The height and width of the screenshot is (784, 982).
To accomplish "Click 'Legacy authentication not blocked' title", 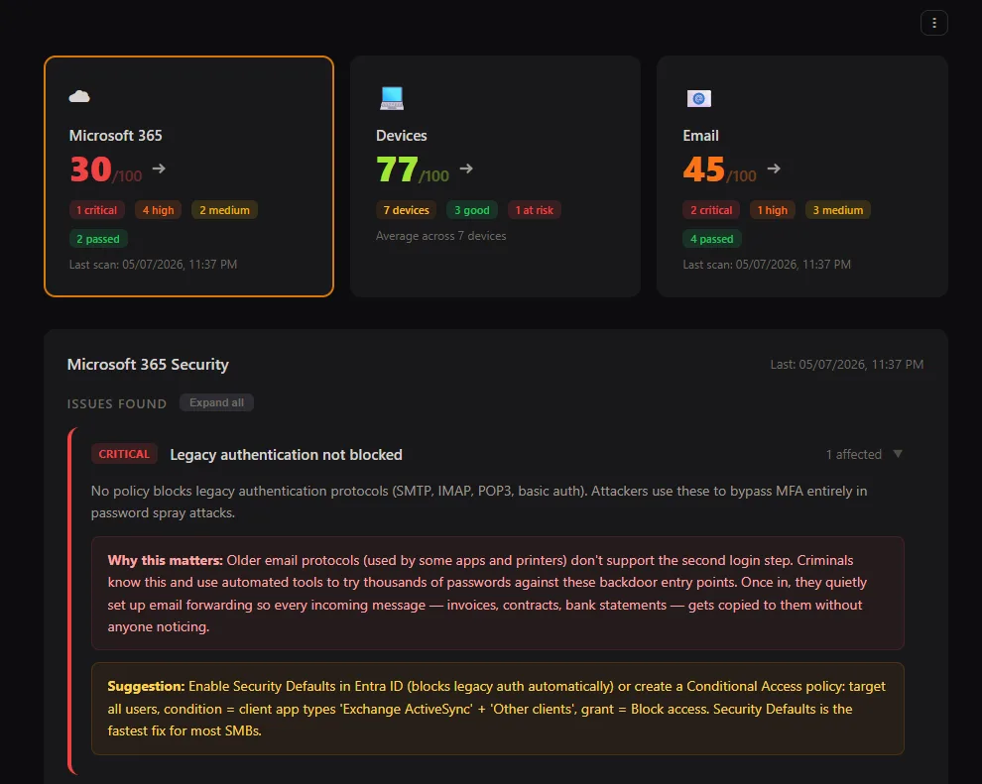I will [x=287, y=455].
